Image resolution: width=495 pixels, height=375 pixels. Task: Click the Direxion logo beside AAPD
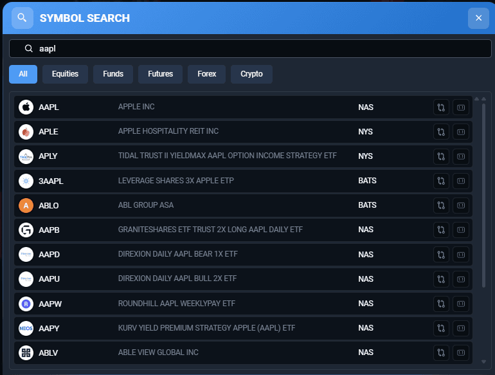26,255
